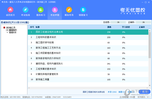The width and height of the screenshot is (152, 99).
Task: Click the vertical scrollbar thumb
Action: point(149,45)
